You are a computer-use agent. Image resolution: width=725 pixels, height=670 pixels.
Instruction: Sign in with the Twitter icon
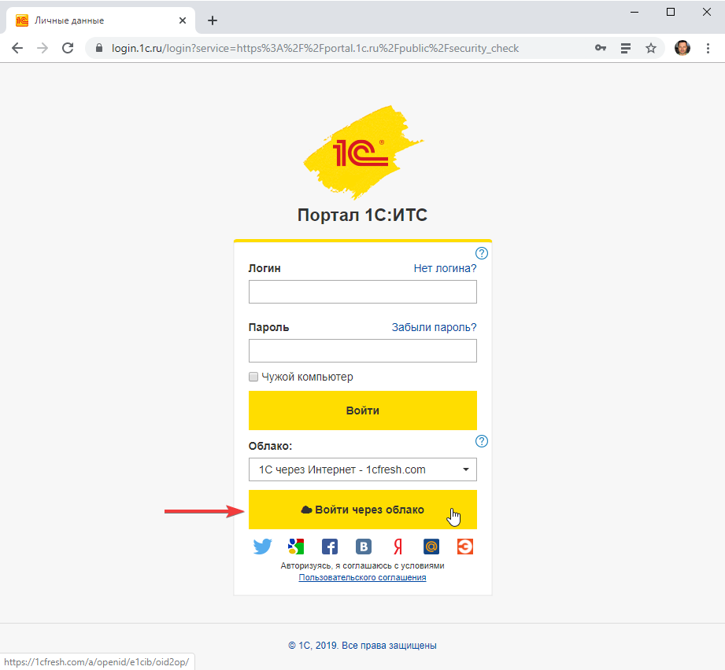262,547
